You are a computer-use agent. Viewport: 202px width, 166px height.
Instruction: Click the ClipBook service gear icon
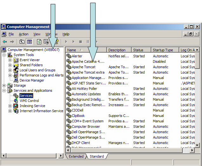tap(69, 116)
